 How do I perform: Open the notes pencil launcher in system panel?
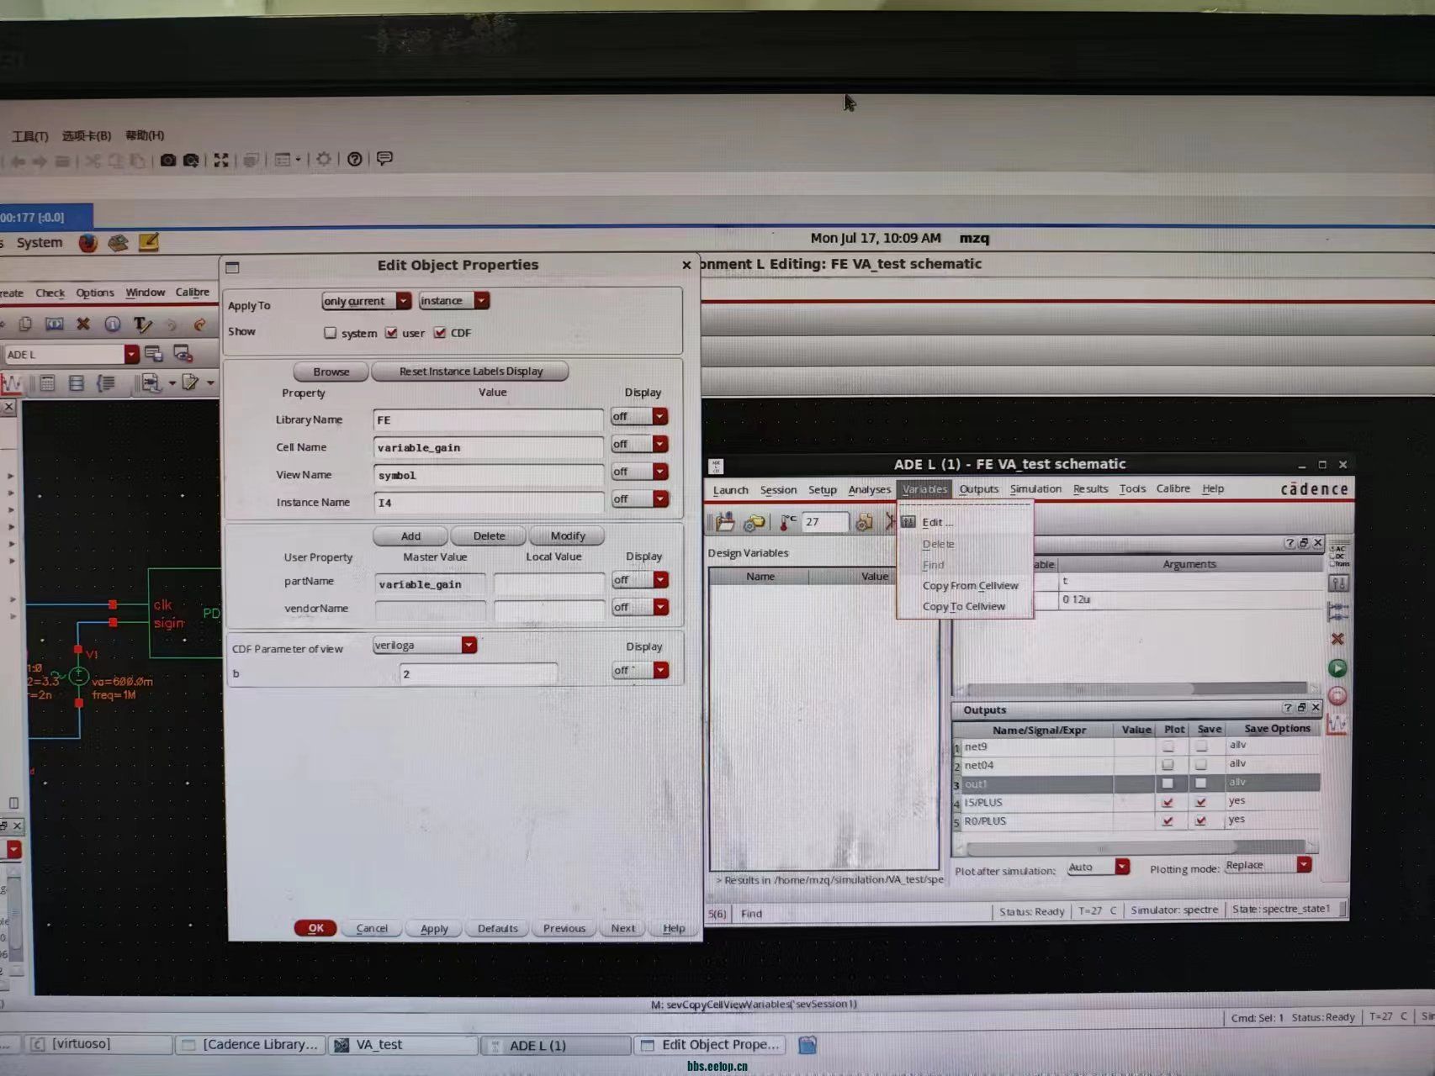(x=148, y=242)
